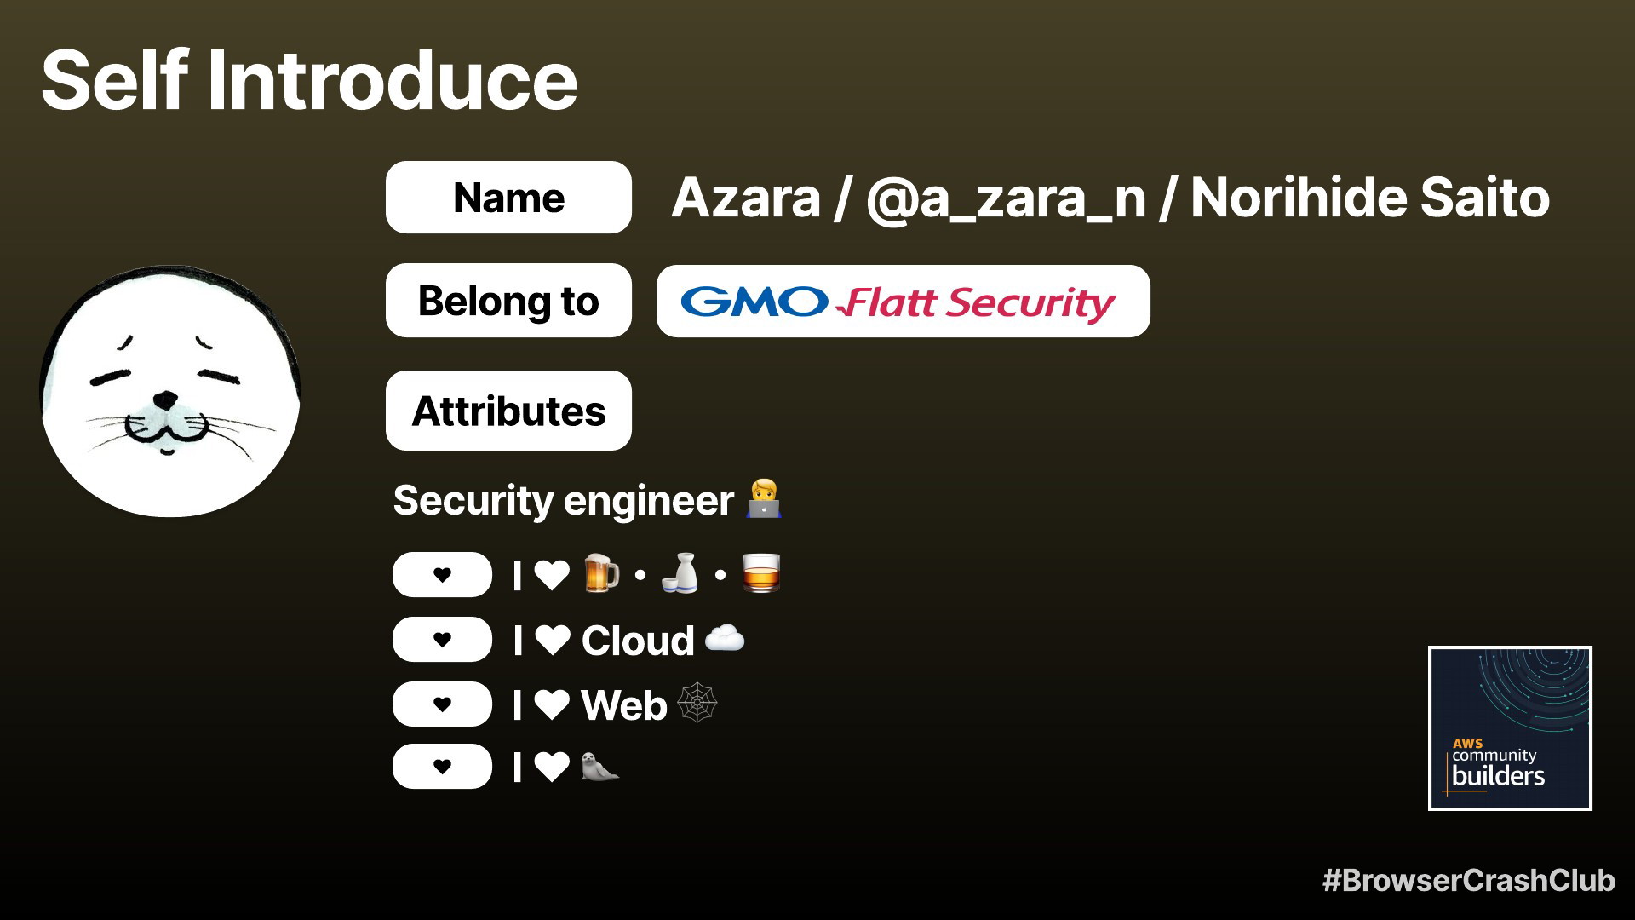Click the heart pill beside drinks row
The width and height of the screenshot is (1635, 920).
[x=442, y=575]
